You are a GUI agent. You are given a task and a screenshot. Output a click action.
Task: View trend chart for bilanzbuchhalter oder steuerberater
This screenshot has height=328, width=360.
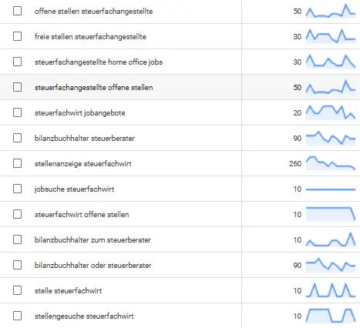[331, 265]
